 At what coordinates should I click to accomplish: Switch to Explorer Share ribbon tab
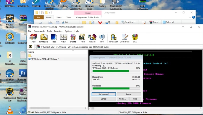[59, 17]
